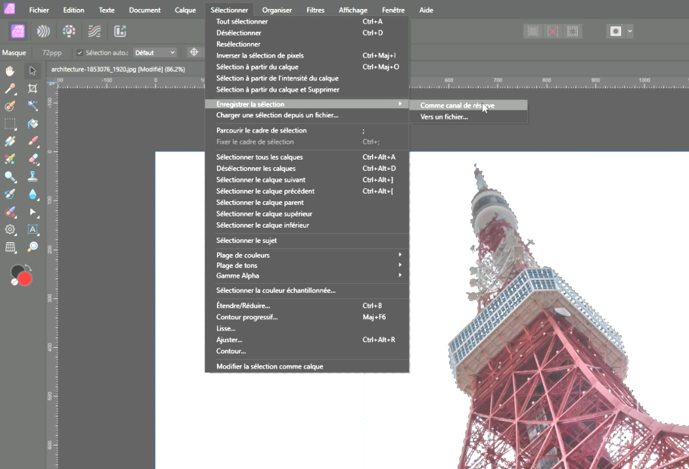The width and height of the screenshot is (689, 469).
Task: Select the architecture-1853076_1920.jpg document tab
Action: (x=117, y=69)
